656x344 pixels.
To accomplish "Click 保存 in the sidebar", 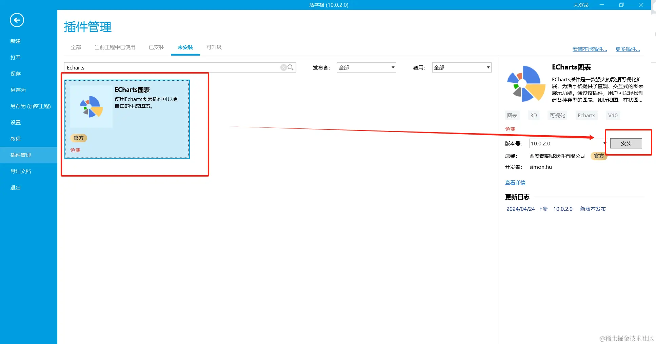I will click(16, 74).
